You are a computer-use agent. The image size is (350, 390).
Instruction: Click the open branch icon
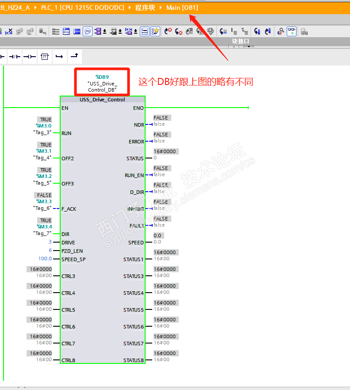click(59, 57)
